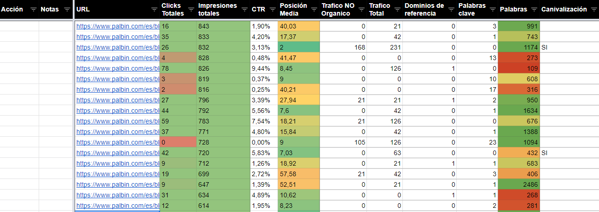The image size is (599, 212).
Task: Expand the Canivalización filter dropdown
Action: (593, 10)
